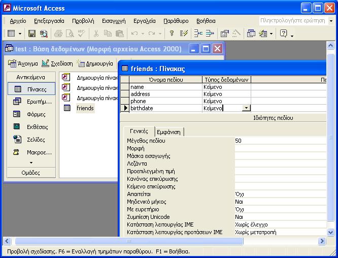Click the View (datasheet) toolbar icon
Image resolution: width=338 pixels, height=258 pixels.
click(x=11, y=34)
